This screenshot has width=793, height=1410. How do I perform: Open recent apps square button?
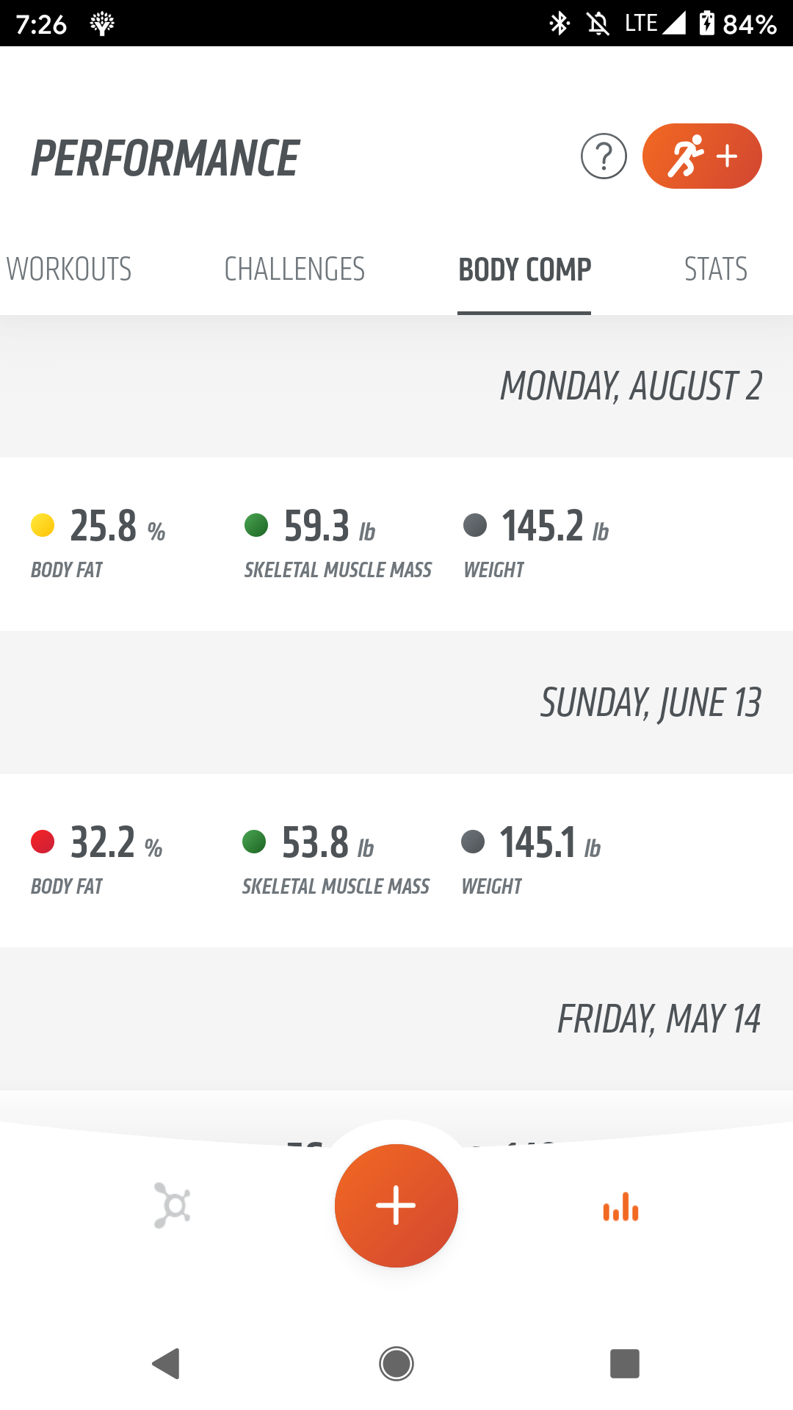(x=625, y=1364)
